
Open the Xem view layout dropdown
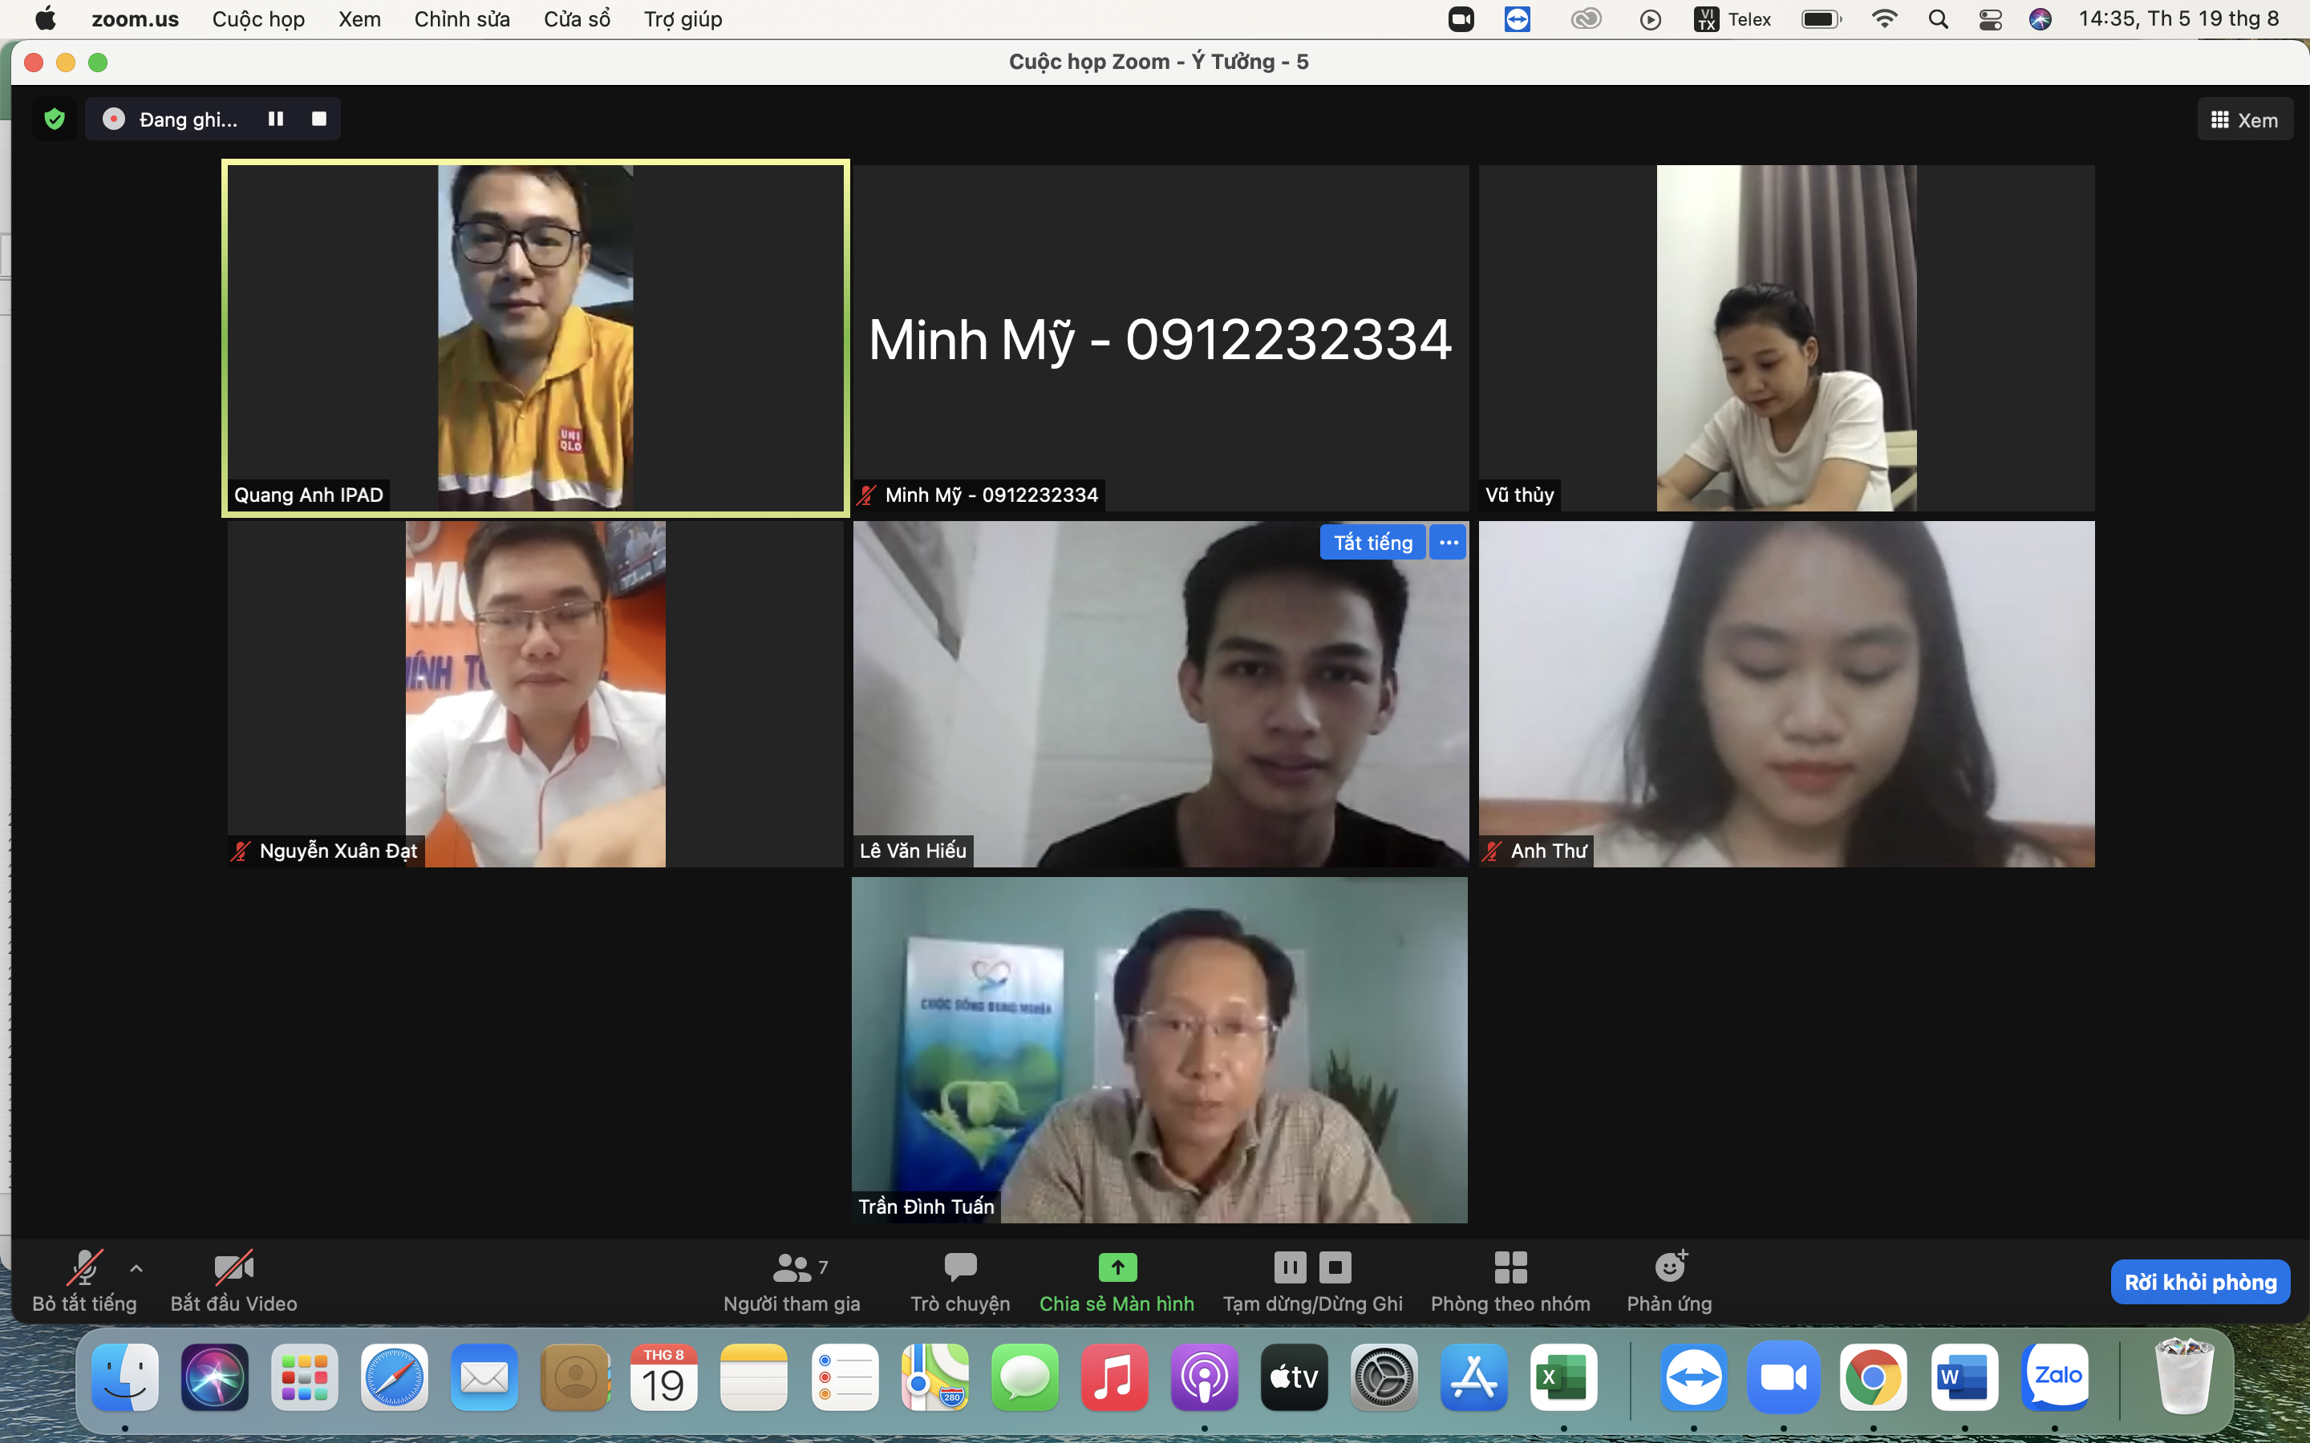pos(2244,120)
